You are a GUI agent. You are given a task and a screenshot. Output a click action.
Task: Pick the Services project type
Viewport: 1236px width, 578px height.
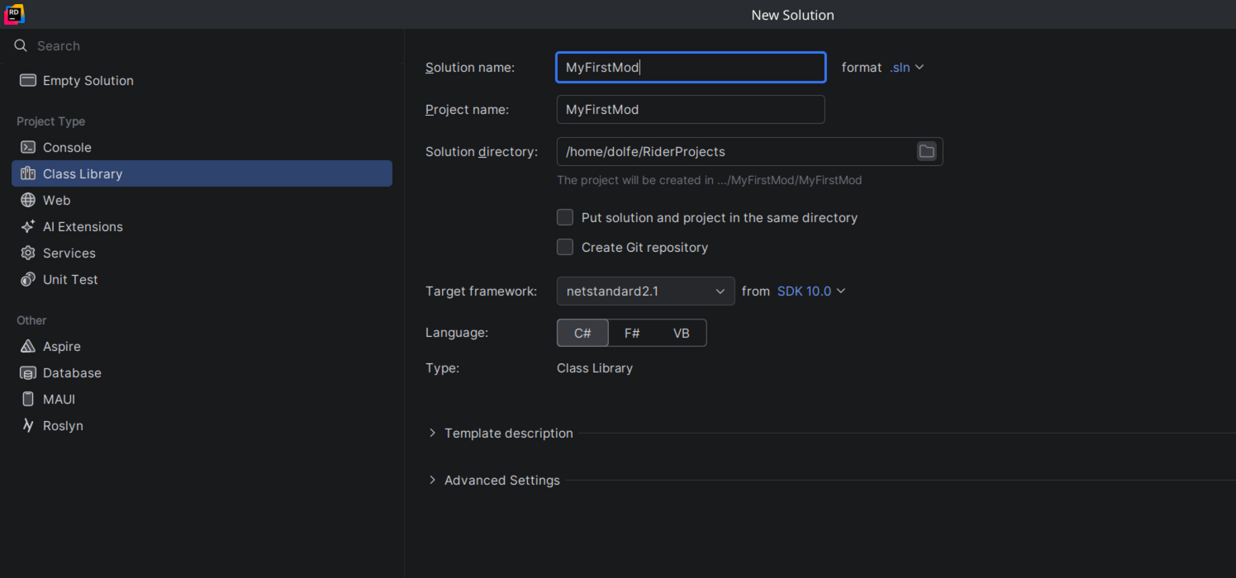pos(69,253)
